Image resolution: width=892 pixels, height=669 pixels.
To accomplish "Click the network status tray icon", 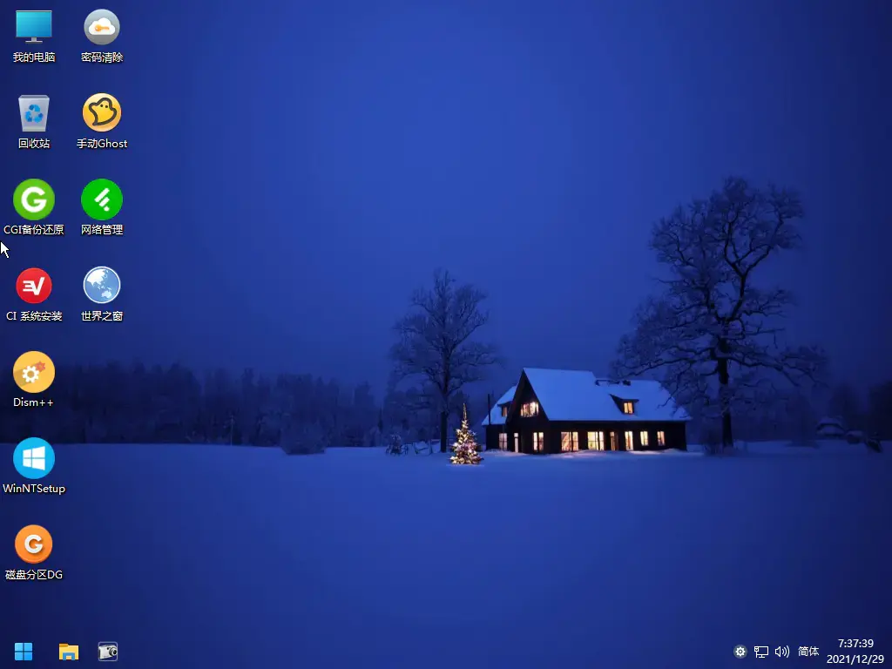I will point(761,652).
